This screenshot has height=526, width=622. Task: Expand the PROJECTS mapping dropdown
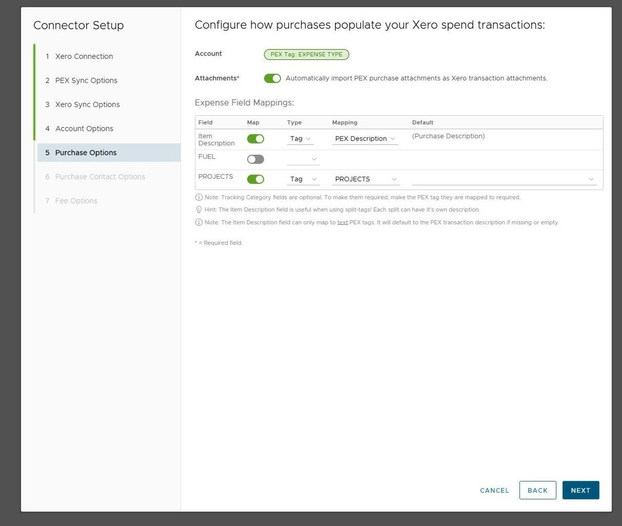pos(365,179)
